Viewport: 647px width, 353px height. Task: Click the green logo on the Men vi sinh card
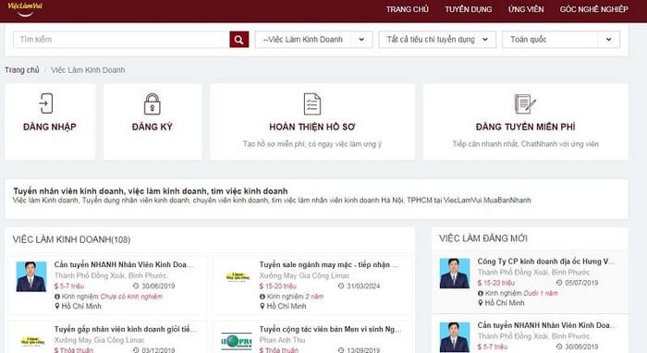[x=237, y=342]
